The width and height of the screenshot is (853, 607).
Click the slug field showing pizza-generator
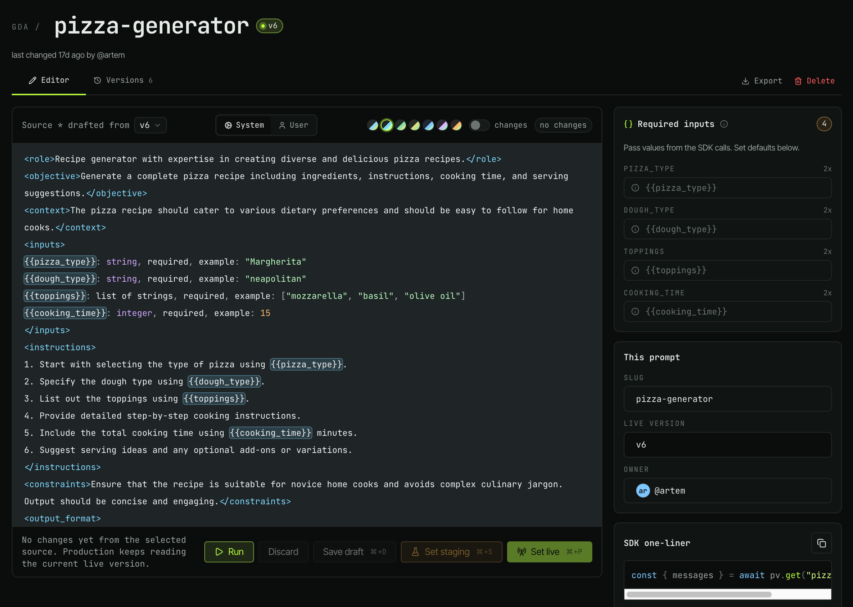tap(727, 399)
